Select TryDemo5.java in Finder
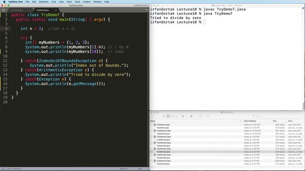This screenshot has height=171, width=305. click(227, 152)
